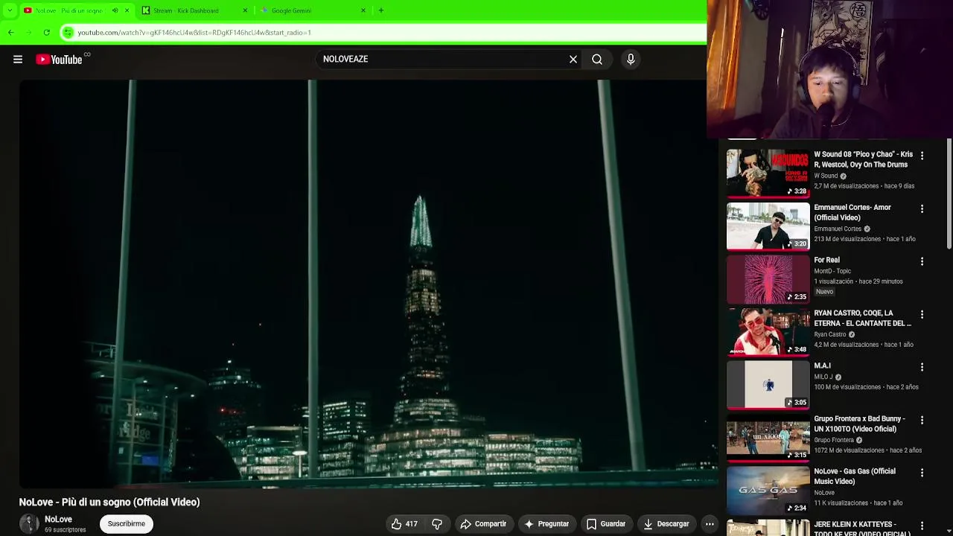Open the RYAN CASTRO, COQE video thumbnail
This screenshot has width=953, height=536.
click(768, 331)
